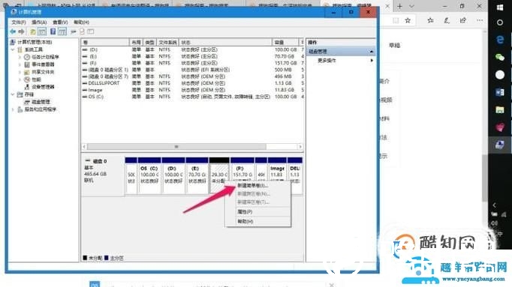This screenshot has height=287, width=512.
Task: Open the Edge favorites hub icon
Action: pos(431,20)
